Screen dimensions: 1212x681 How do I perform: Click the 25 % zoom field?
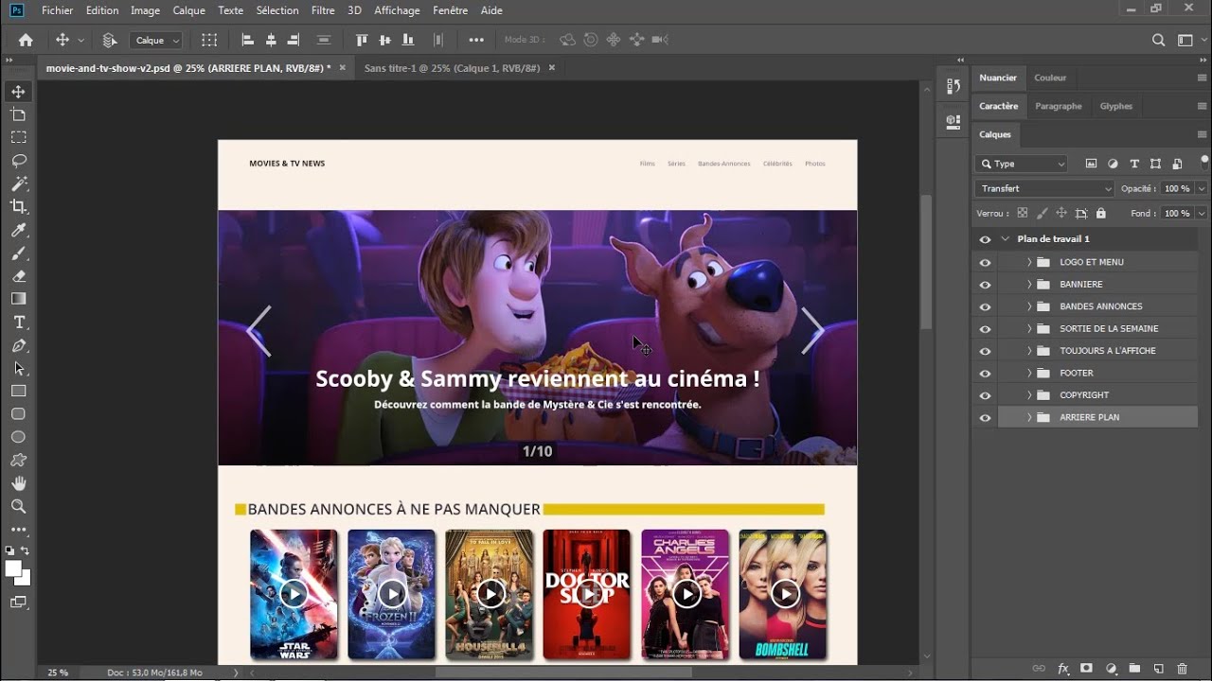(x=58, y=672)
